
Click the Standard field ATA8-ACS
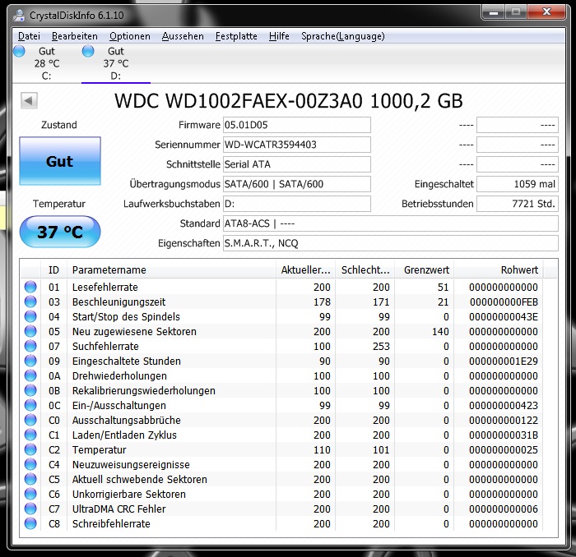(x=391, y=223)
